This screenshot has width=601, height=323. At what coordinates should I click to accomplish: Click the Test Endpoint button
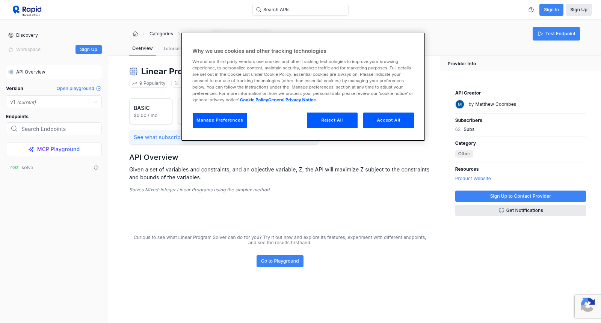coord(556,34)
